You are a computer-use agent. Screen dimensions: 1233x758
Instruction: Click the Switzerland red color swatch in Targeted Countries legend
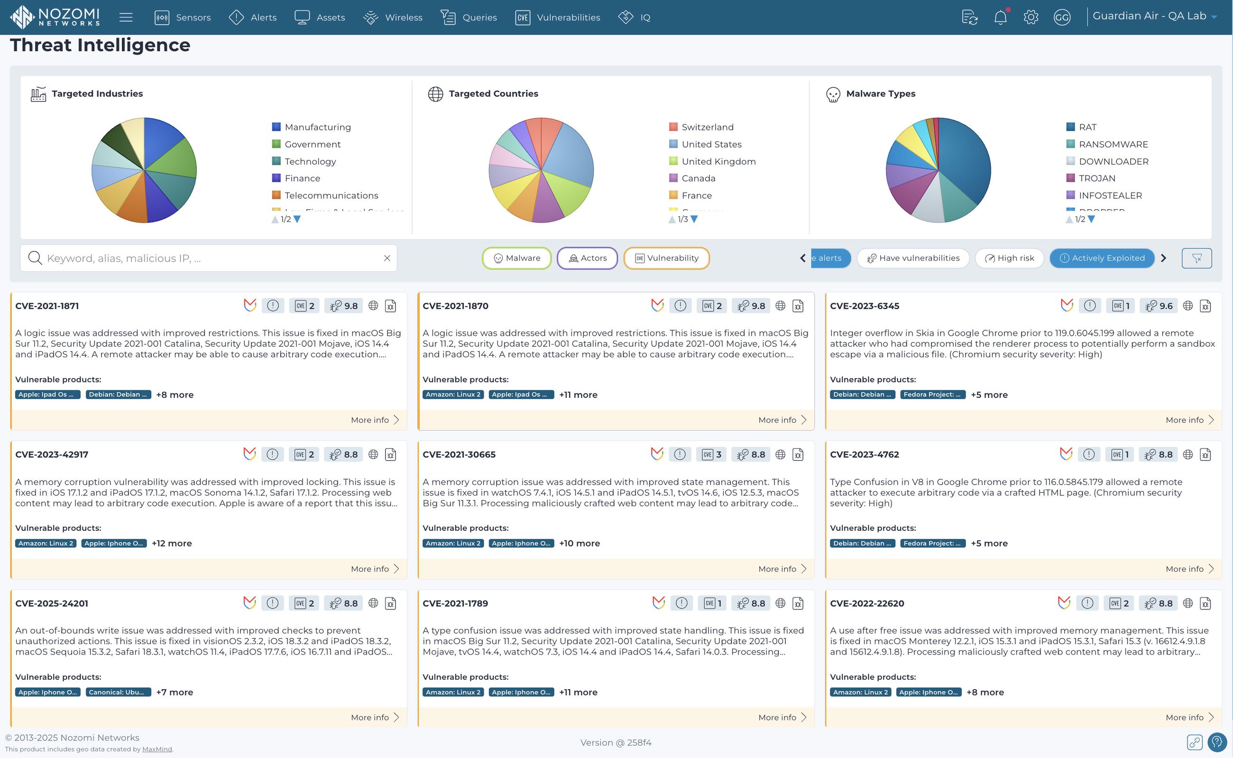pyautogui.click(x=672, y=127)
